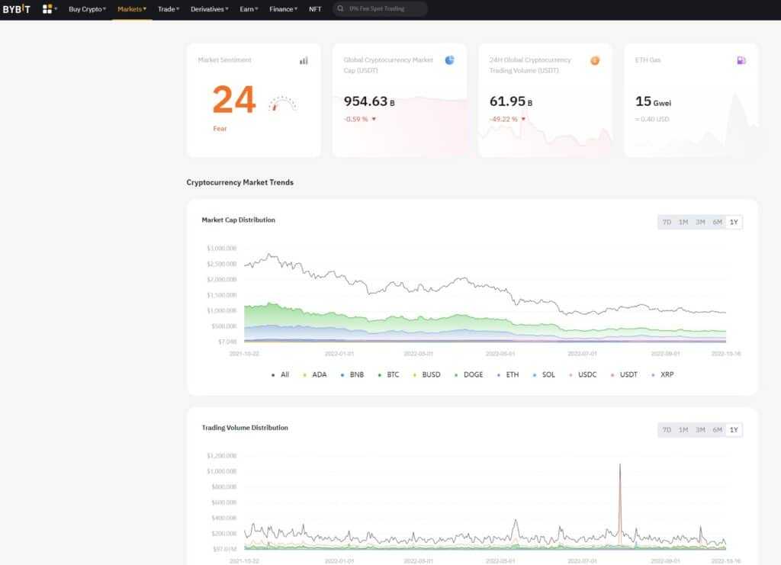
Task: Expand the Trade menu
Action: point(169,9)
